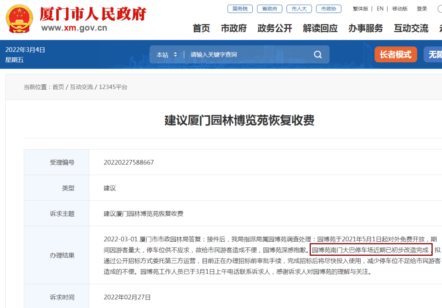Click the www.xm.gov.cn URL text
Screen dimensions: 442x308
74,28
